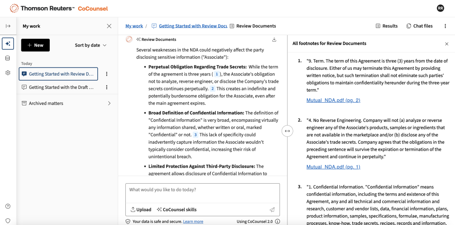Download the Review Documents response
Viewport: 455px width, 225px height.
[x=274, y=40]
